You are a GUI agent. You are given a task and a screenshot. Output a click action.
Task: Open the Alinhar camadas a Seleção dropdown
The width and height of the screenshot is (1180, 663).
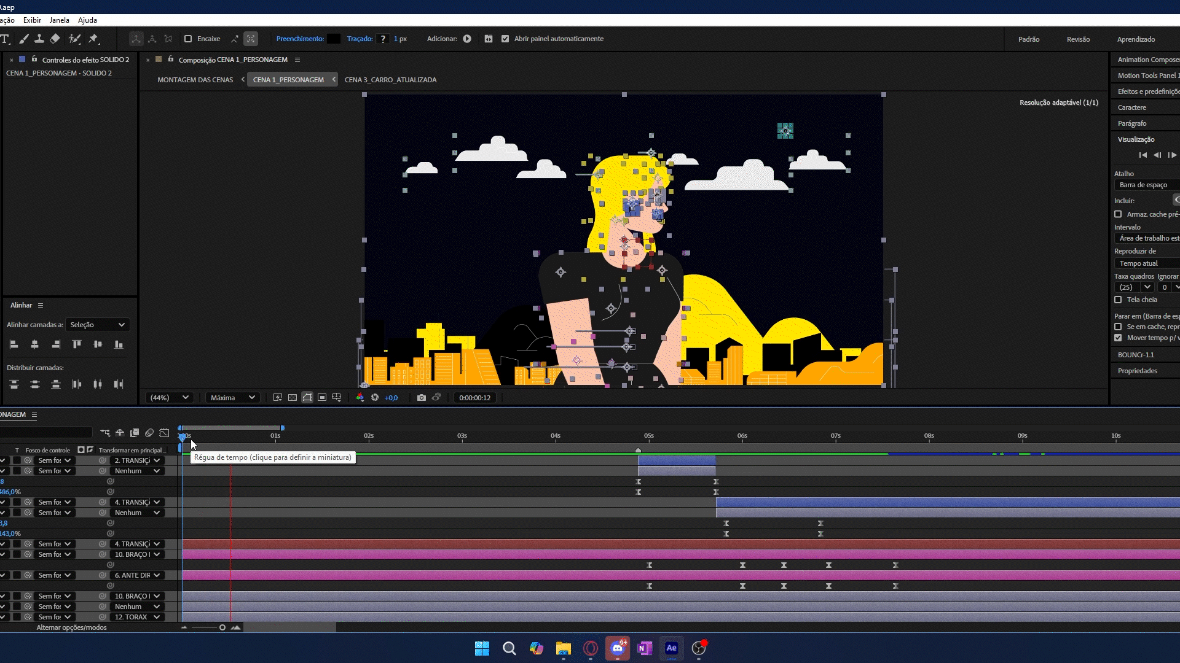click(97, 325)
